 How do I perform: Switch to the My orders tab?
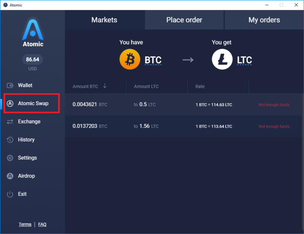tap(264, 20)
